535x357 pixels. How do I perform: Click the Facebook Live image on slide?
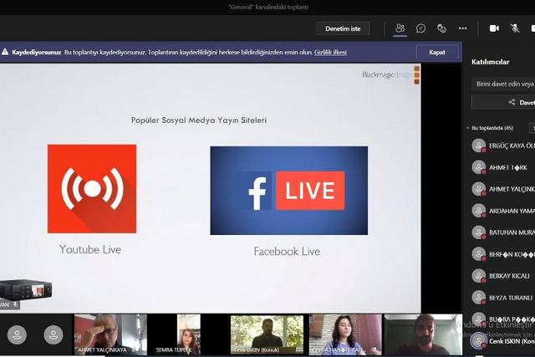pyautogui.click(x=289, y=191)
